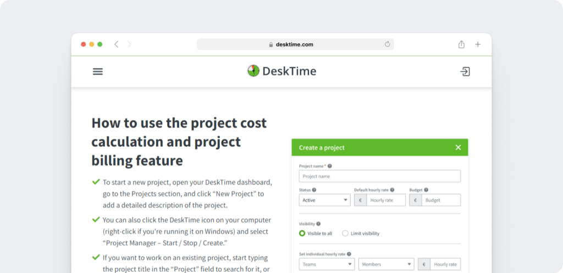Open the Members dropdown
Screen dimensions: 563x273
point(386,264)
